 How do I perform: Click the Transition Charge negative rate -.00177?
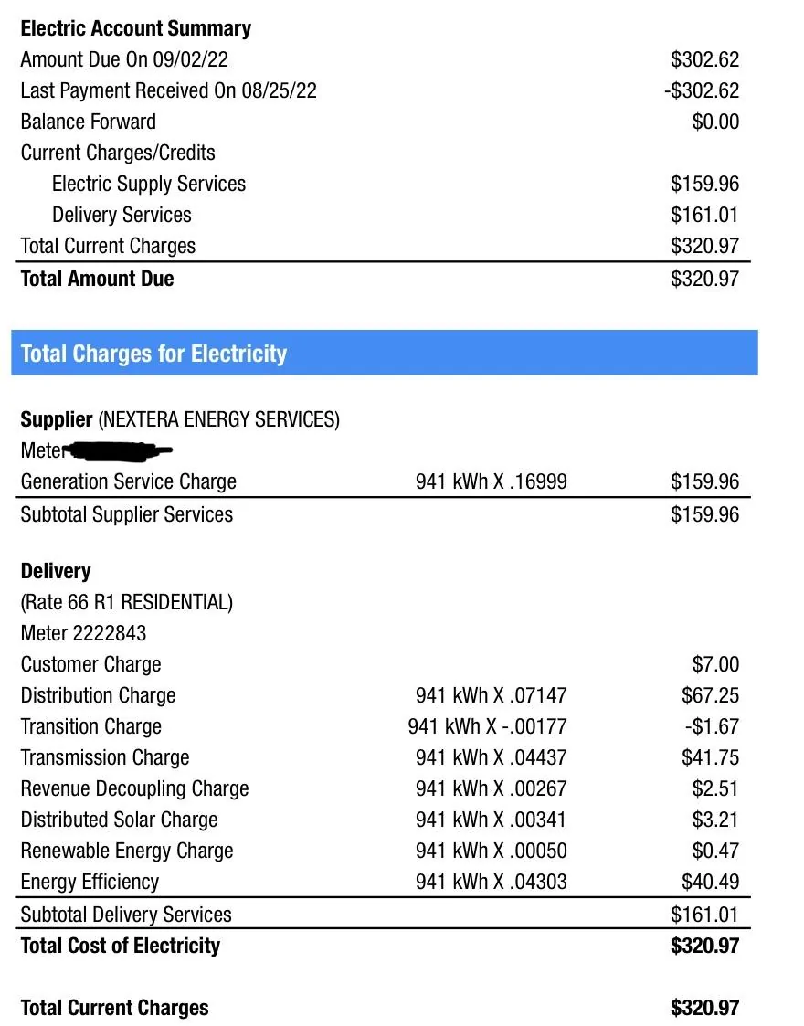point(536,726)
